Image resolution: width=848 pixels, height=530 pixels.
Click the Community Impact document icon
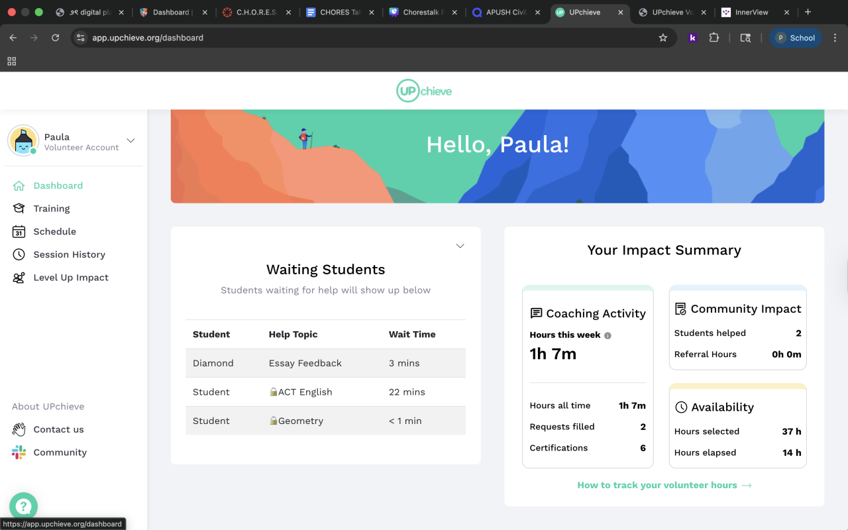680,309
